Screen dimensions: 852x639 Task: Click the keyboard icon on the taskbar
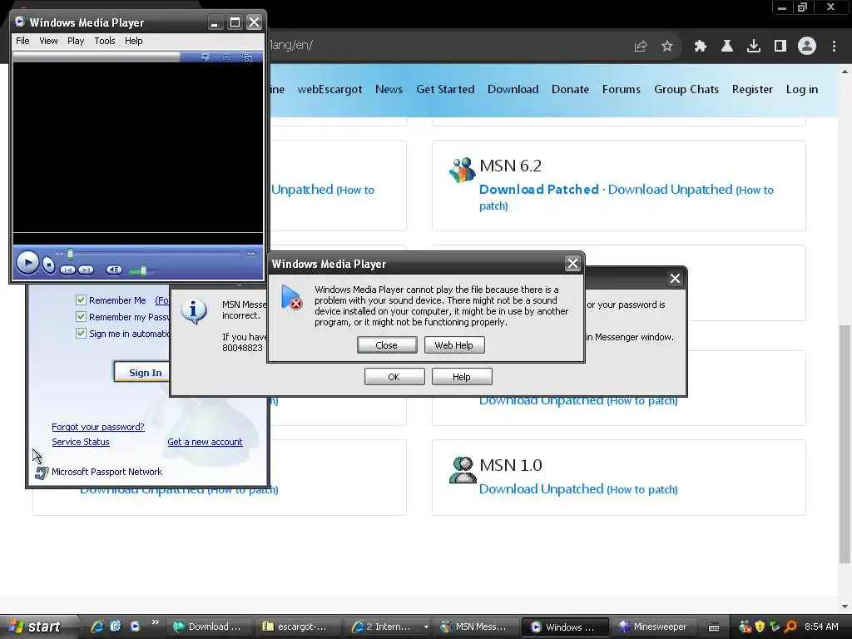[x=715, y=627]
